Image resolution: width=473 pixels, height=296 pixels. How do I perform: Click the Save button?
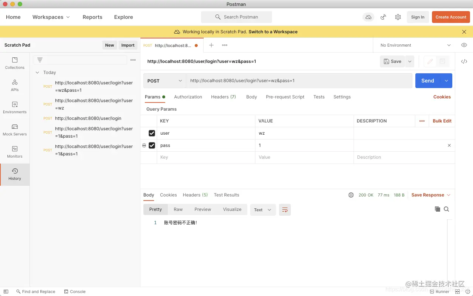point(392,61)
